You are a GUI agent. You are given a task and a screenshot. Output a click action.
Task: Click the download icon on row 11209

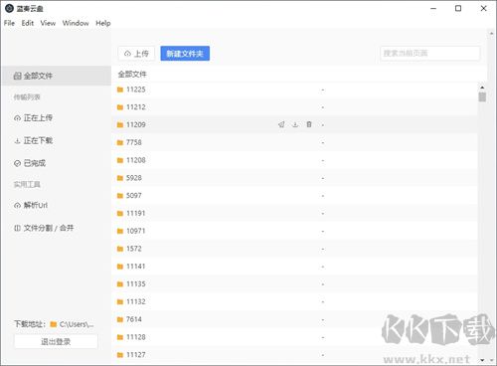point(295,124)
